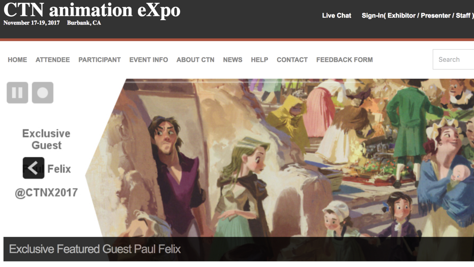The width and height of the screenshot is (474, 267).
Task: Click the CTN animation eXpo site title
Action: pyautogui.click(x=92, y=10)
